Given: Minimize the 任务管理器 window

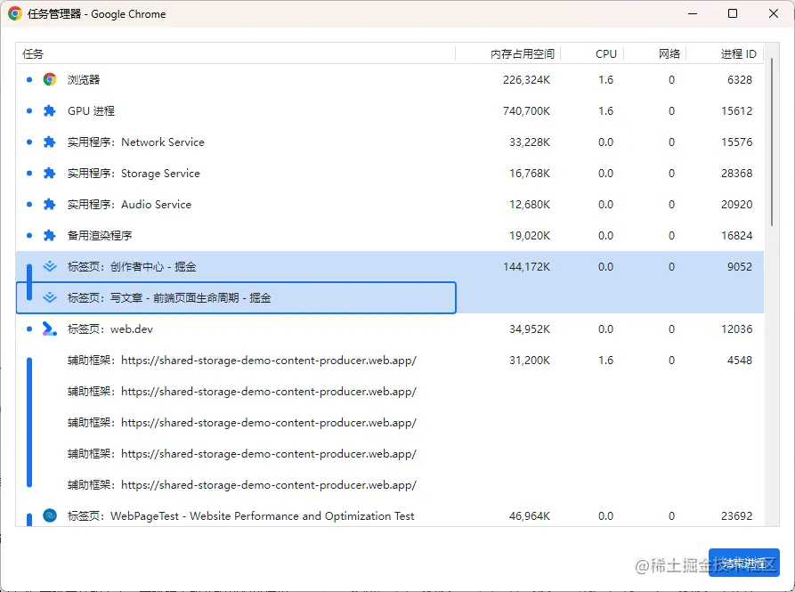Looking at the screenshot, I should click(693, 13).
